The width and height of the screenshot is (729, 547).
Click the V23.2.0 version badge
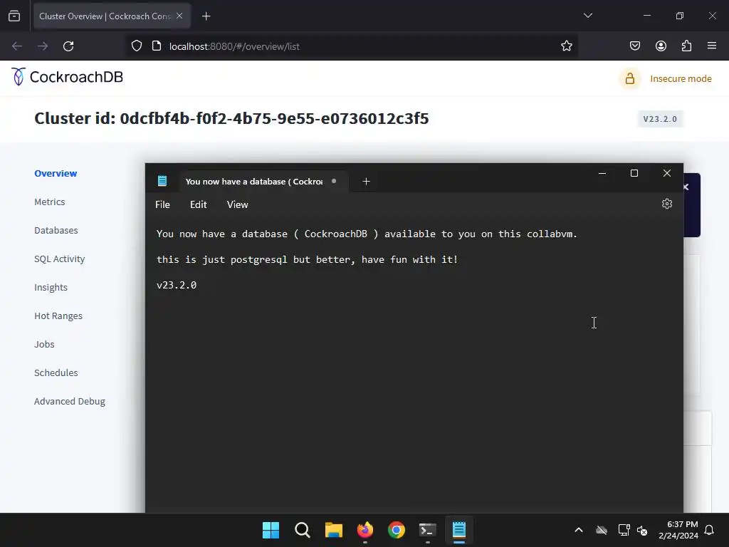click(x=660, y=119)
